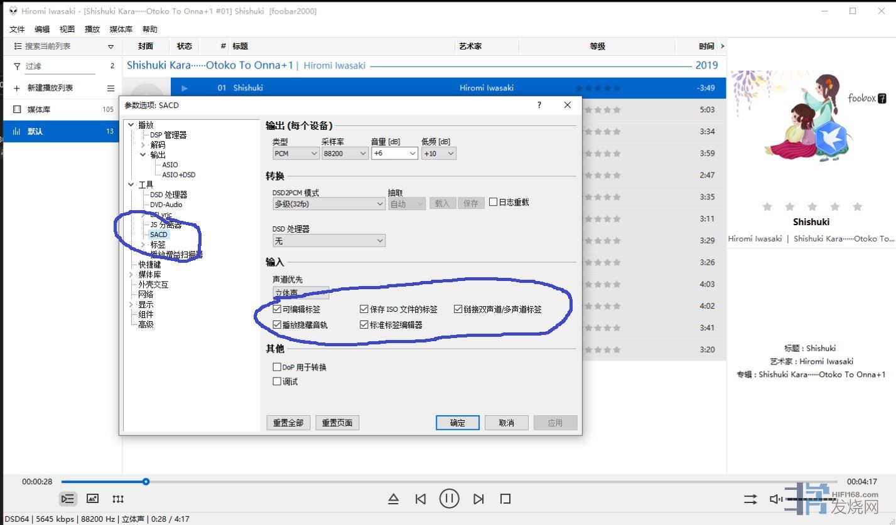Expand the 媒体库 tree node
896x525 pixels.
tap(131, 275)
